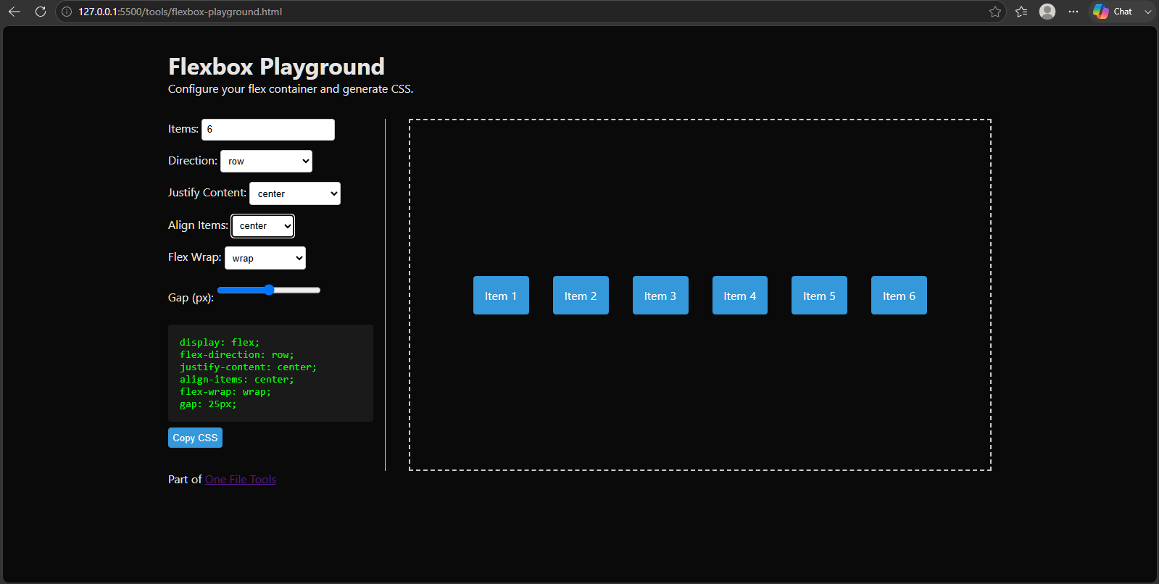Click the Flexbox Playground heading
This screenshot has width=1159, height=584.
[276, 67]
